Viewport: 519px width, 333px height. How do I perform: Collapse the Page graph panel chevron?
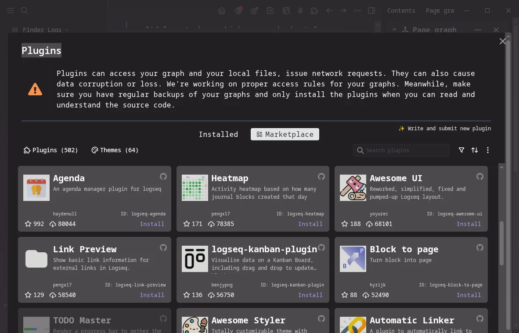coord(394,30)
